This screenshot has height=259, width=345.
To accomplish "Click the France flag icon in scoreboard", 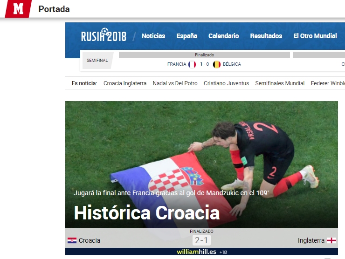I will (192, 64).
